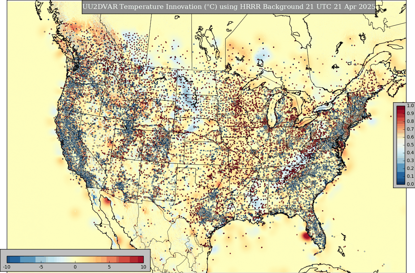The width and height of the screenshot is (415, 273).
Task: Click the "0.2" label on vertical colorbar
Action: pyautogui.click(x=411, y=168)
